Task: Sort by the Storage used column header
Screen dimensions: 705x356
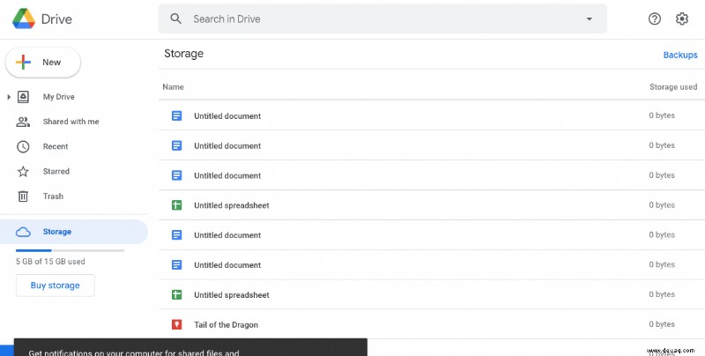Action: (673, 86)
